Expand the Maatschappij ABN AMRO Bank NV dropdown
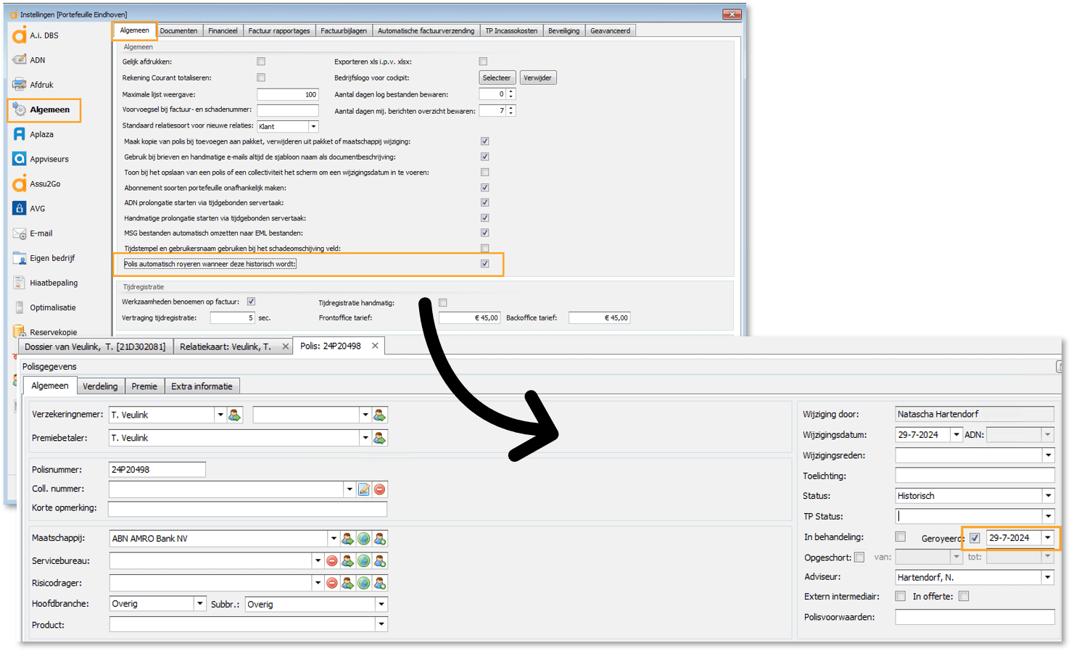Viewport: 1071px width, 651px height. point(334,539)
